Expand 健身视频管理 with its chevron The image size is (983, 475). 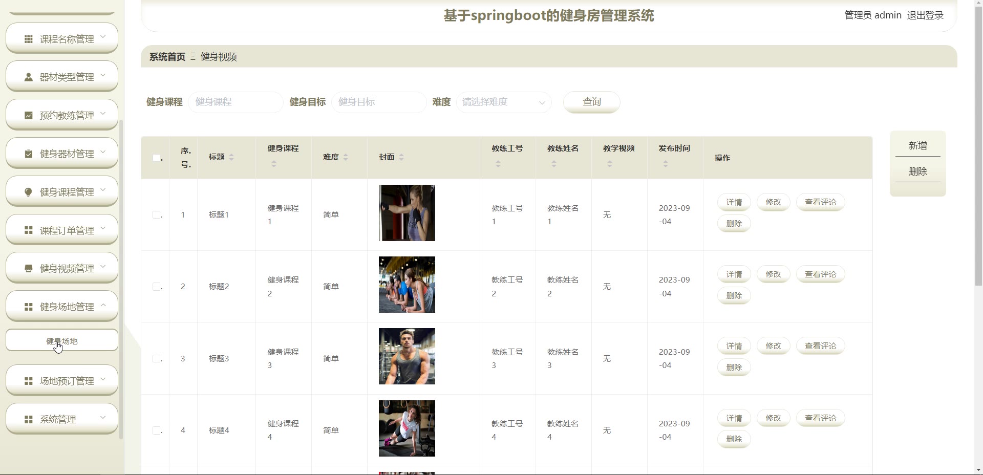(103, 266)
